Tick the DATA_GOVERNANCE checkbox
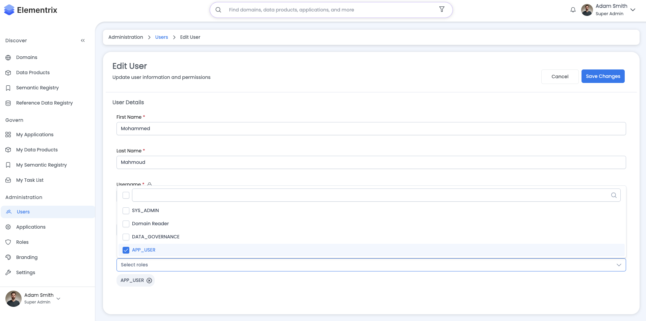The image size is (646, 321). [126, 237]
